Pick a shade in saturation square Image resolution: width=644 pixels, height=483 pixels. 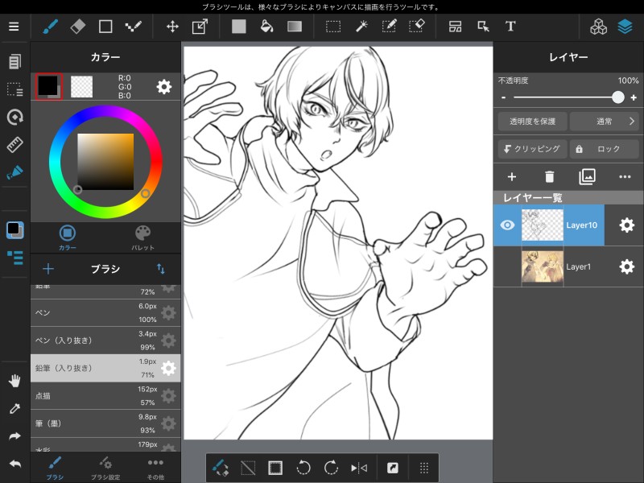coord(105,162)
